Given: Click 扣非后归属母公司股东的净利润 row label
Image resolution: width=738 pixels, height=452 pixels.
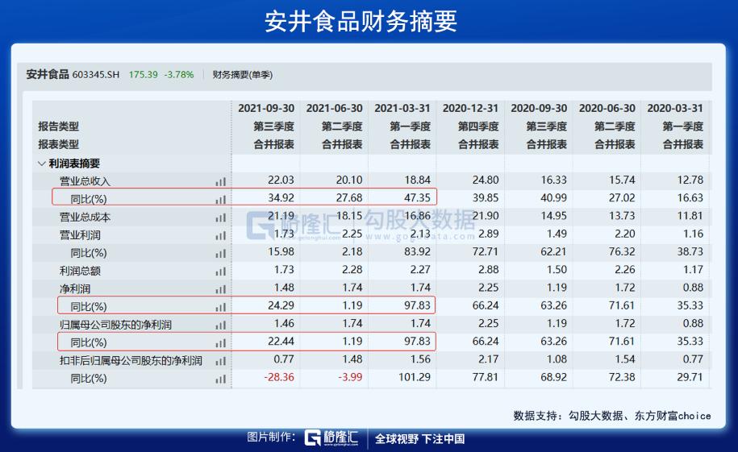Looking at the screenshot, I should click(131, 361).
